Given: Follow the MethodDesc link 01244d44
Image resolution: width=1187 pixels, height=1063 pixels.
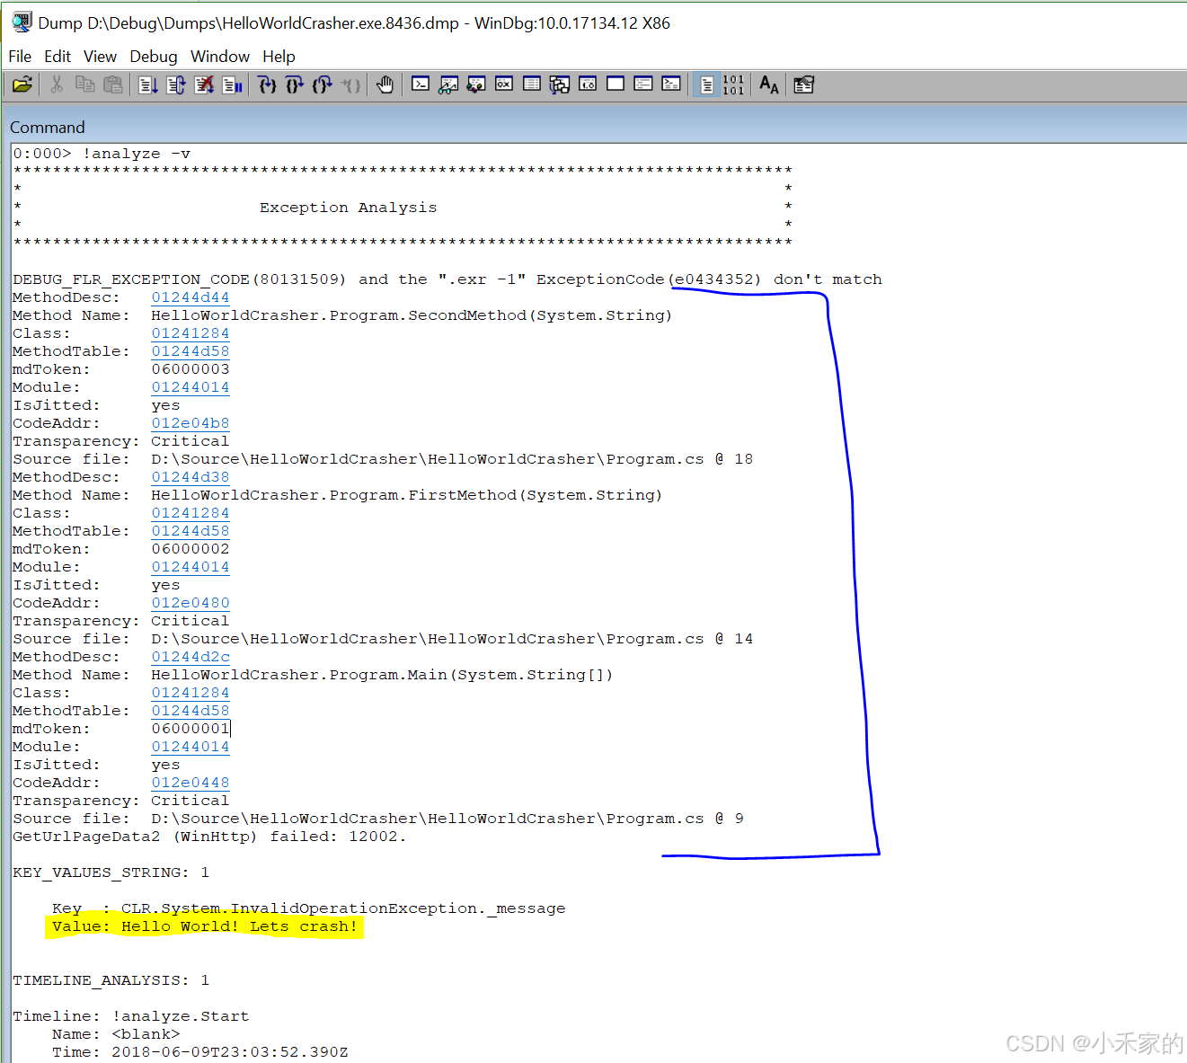Looking at the screenshot, I should pyautogui.click(x=190, y=297).
